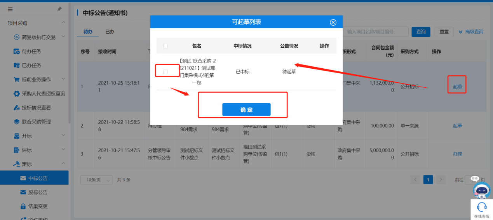Click the pin icon atop sidebar
This screenshot has height=220, width=493.
59,9
